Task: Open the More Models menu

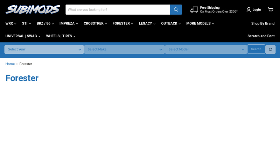Action: (x=200, y=23)
